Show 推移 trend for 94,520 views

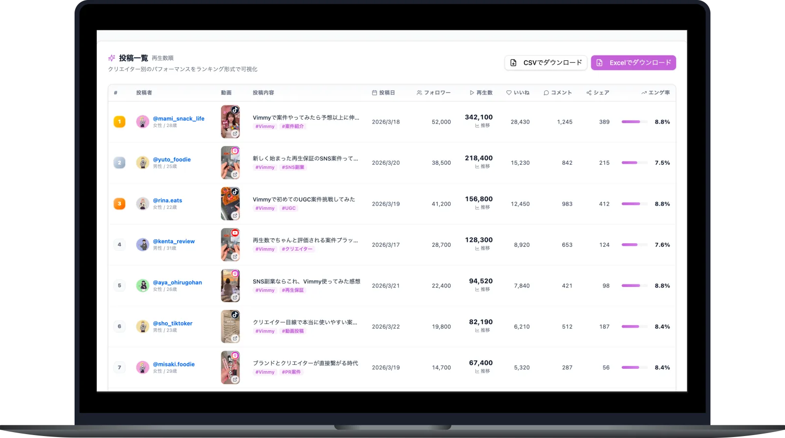click(482, 289)
